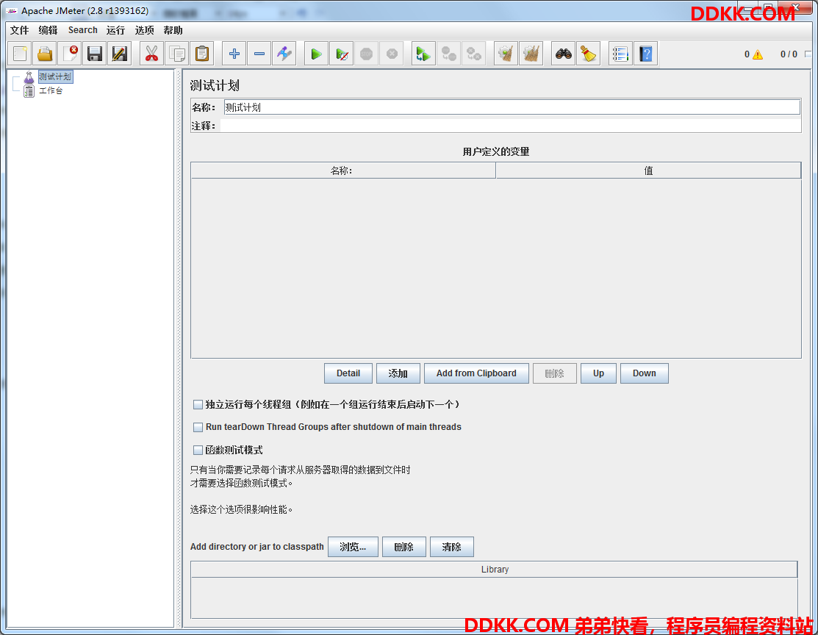Stop all remote engines
Viewport: 818px width, 635px height.
[x=448, y=54]
